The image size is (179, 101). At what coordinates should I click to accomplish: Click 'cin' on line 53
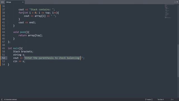(15, 61)
